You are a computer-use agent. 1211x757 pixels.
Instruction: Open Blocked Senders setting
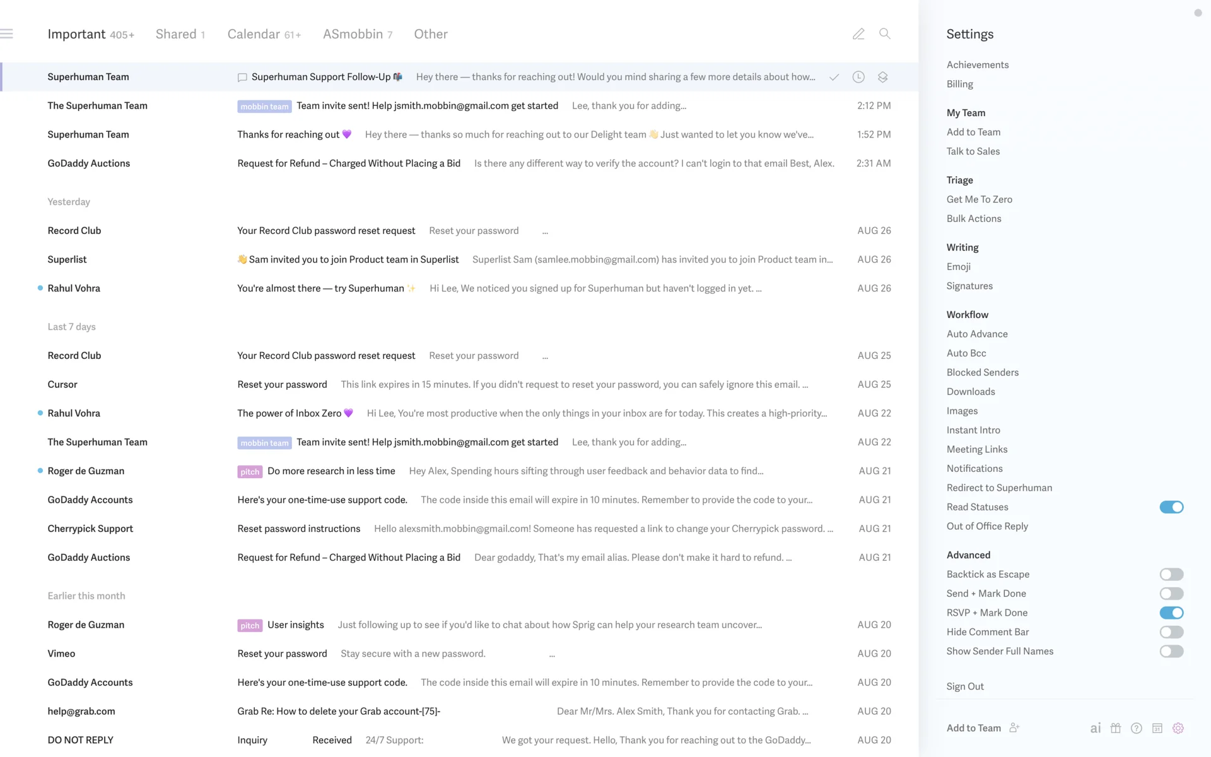(982, 372)
